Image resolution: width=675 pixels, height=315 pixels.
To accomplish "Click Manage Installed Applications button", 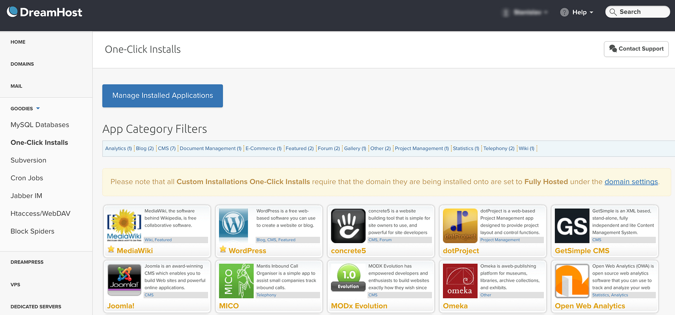I will [162, 96].
